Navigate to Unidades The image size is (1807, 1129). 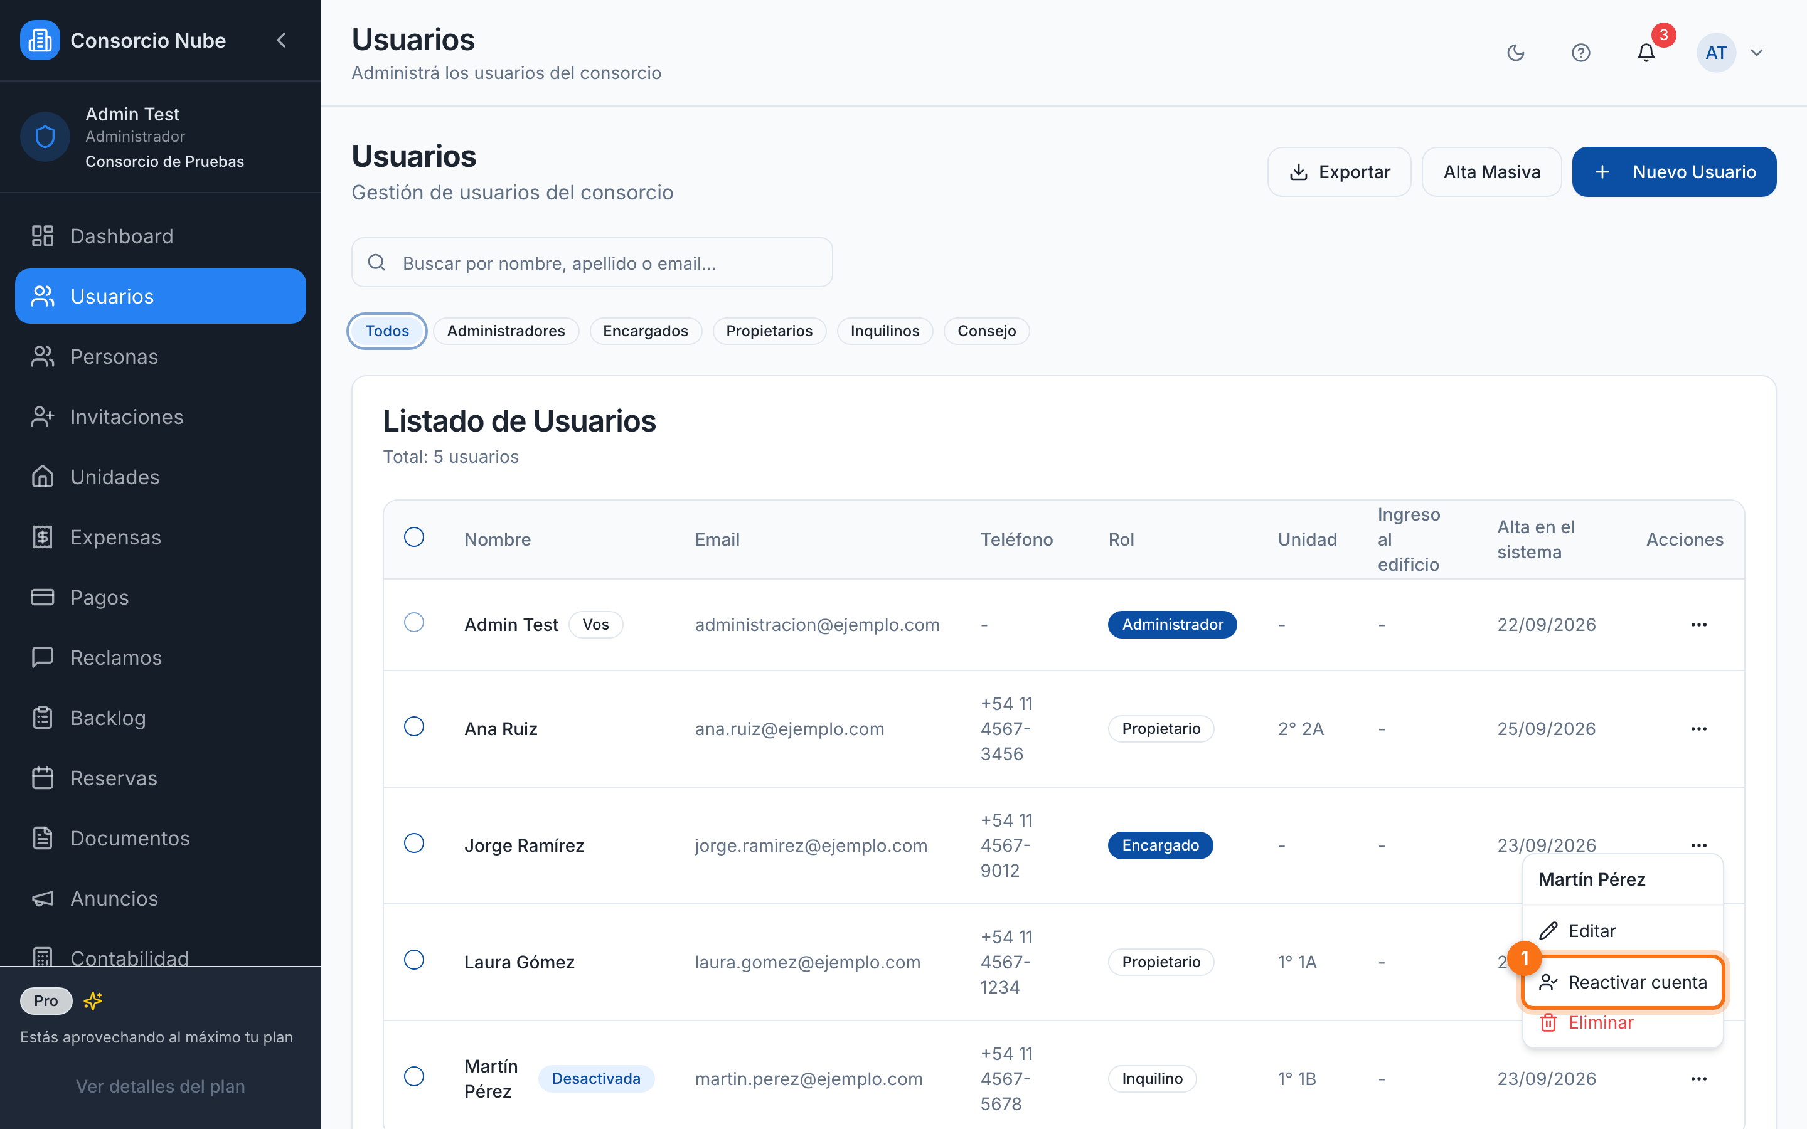click(x=161, y=477)
